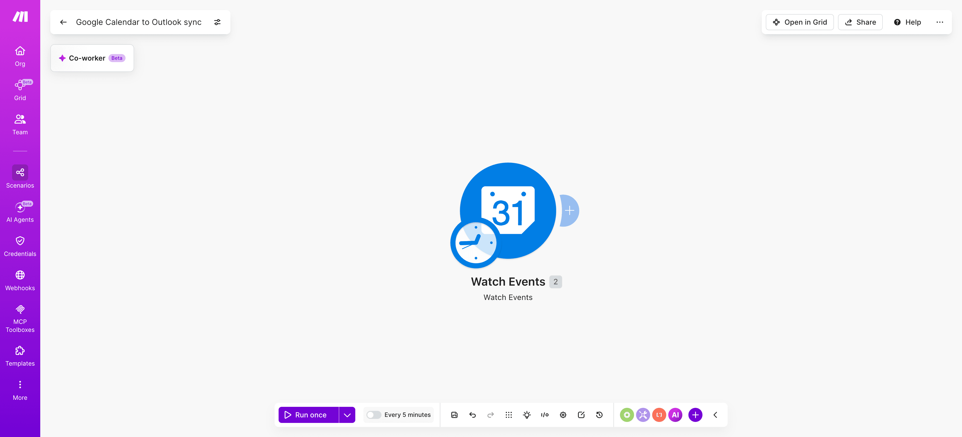The height and width of the screenshot is (437, 962).
Task: Redo the last change
Action: 490,415
